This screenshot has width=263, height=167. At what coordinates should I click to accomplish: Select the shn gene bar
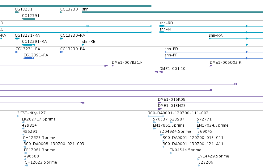coord(172,12)
